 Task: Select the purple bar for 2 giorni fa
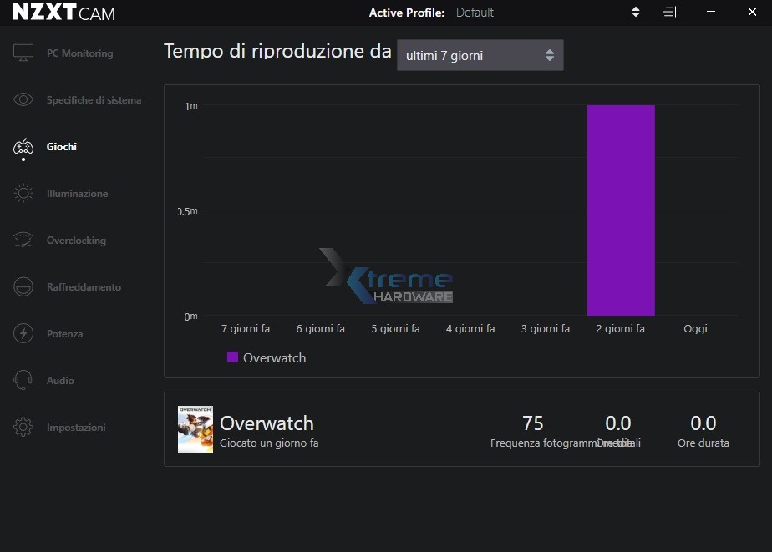point(620,210)
